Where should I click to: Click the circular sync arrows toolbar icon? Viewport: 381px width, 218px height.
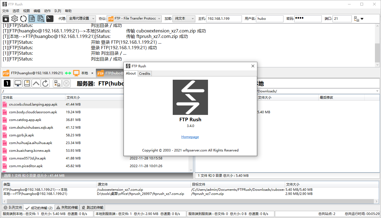click(23, 19)
